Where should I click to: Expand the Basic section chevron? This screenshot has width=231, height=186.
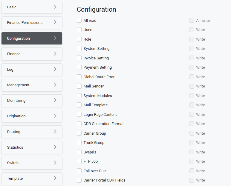point(55,7)
